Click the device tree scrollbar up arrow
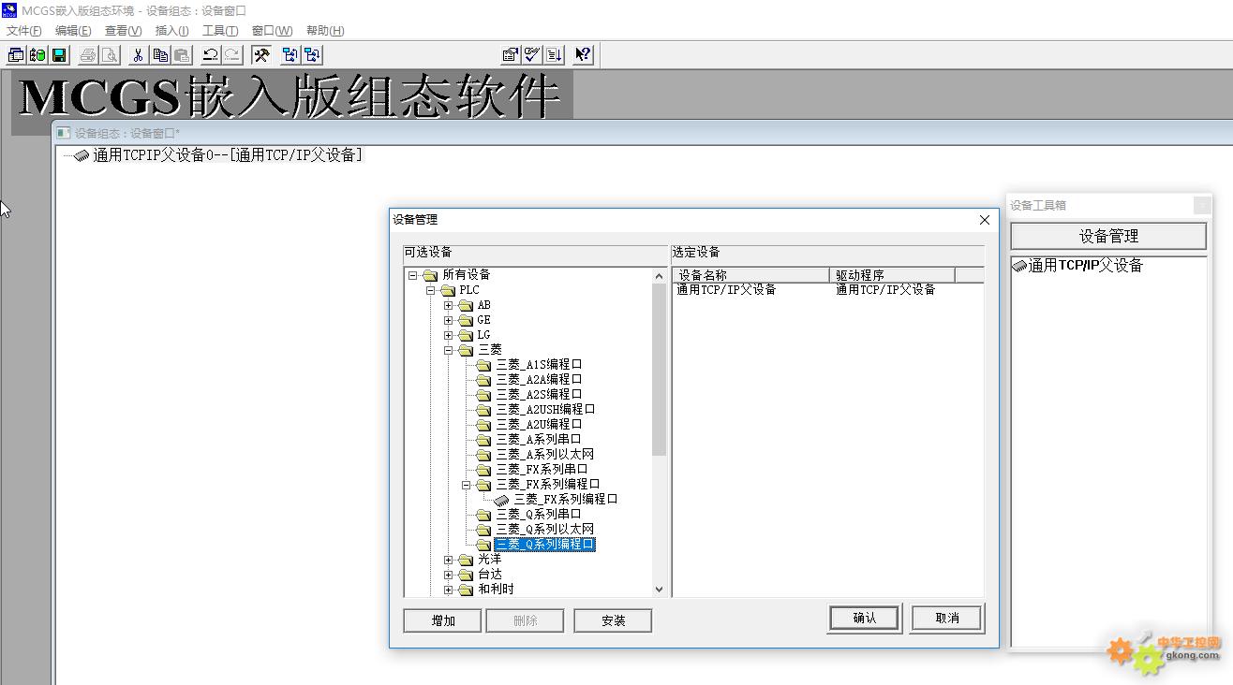Screen dimensions: 1233x685 [x=659, y=275]
